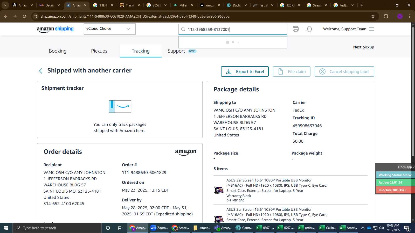
Task: Open the 0807 Excel workbook in taskbar
Action: [265, 228]
